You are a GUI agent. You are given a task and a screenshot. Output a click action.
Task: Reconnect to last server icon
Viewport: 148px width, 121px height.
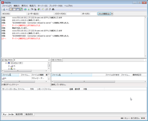coord(38,9)
